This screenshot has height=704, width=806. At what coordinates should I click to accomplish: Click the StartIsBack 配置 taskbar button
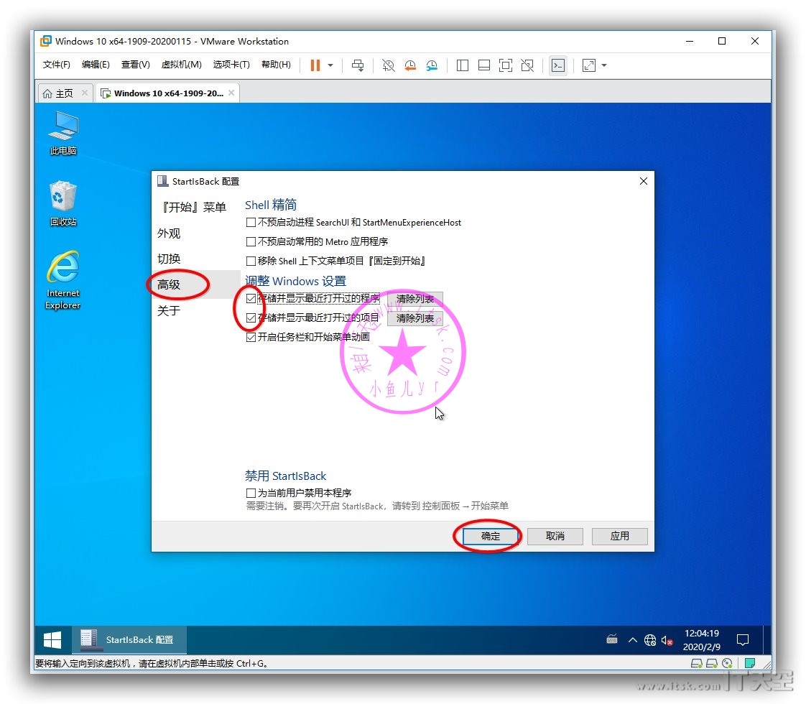129,640
